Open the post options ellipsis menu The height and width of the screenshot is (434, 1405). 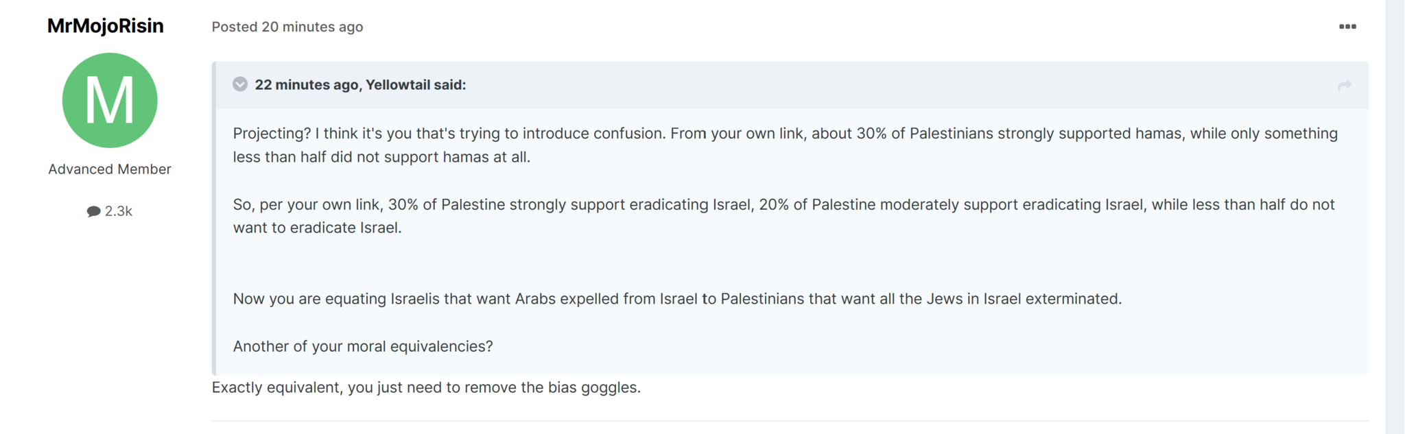(1347, 27)
